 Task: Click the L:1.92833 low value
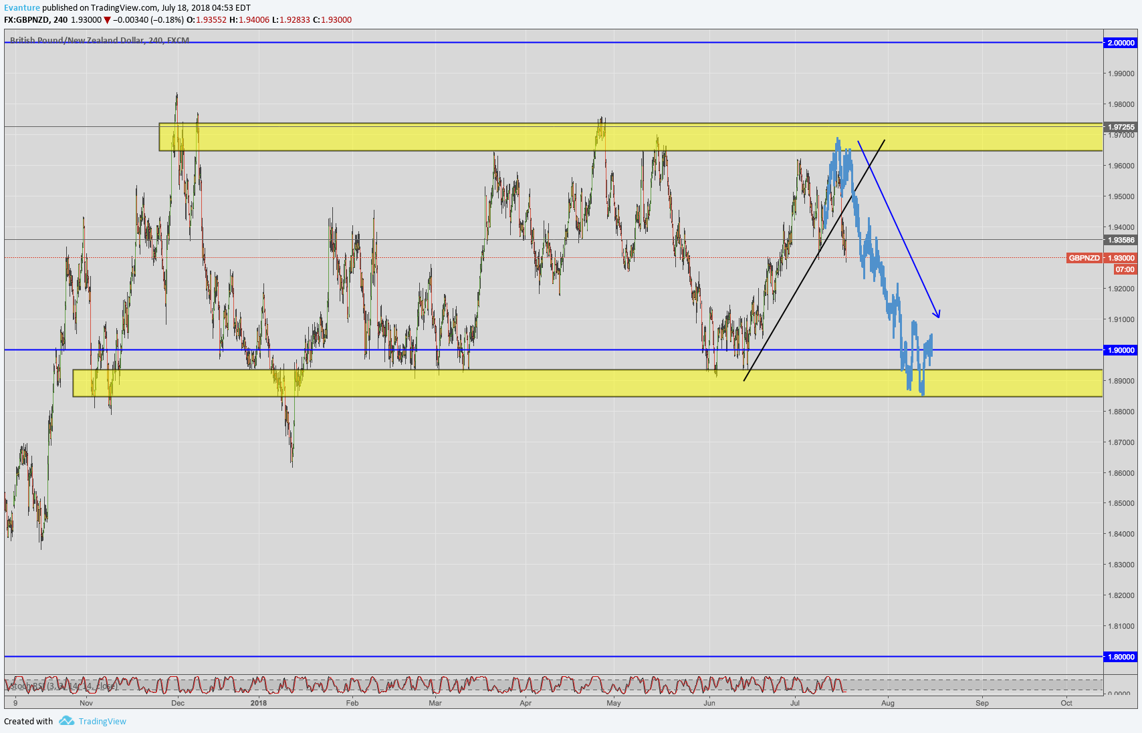click(291, 20)
